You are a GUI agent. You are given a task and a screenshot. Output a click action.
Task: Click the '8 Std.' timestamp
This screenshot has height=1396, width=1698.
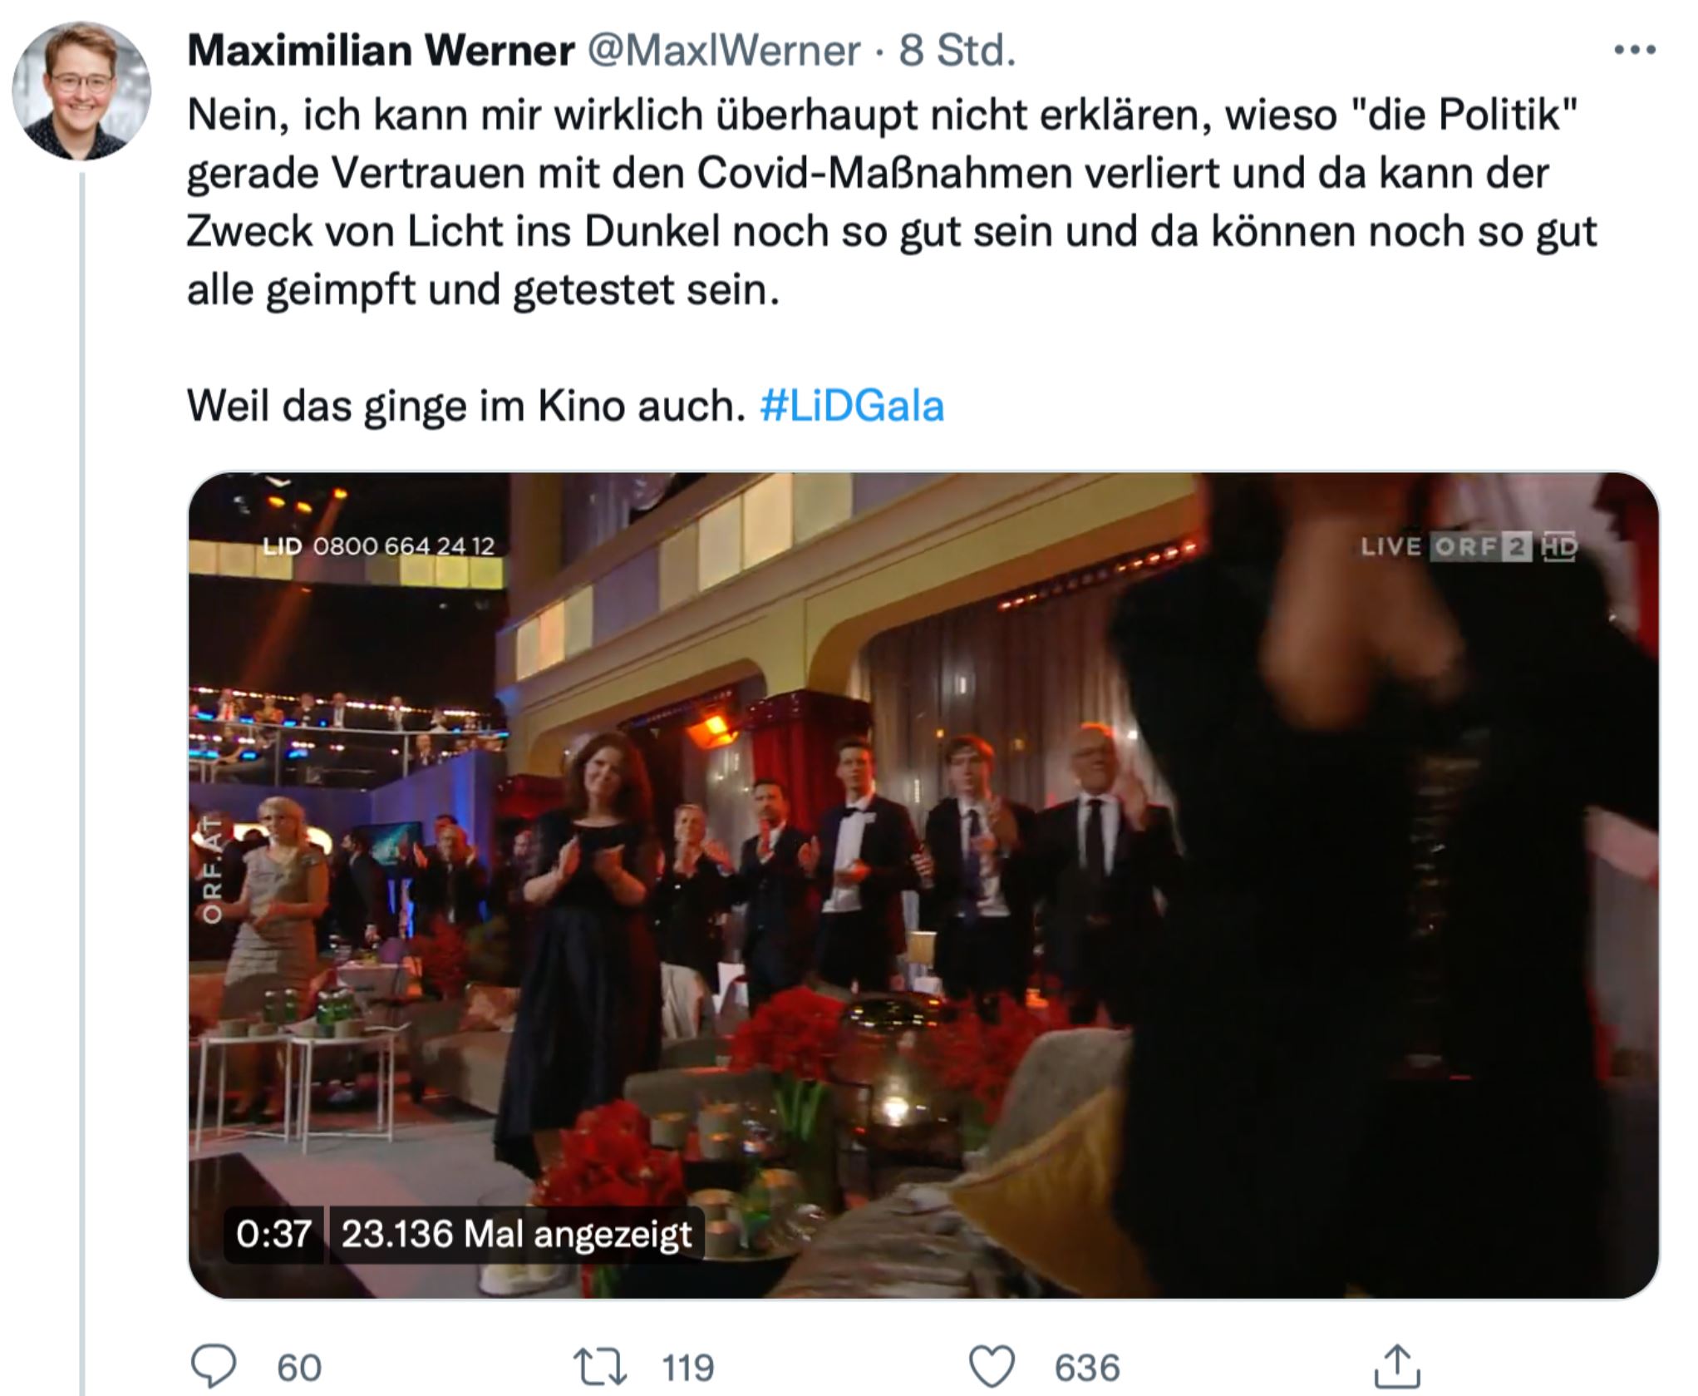click(x=957, y=51)
